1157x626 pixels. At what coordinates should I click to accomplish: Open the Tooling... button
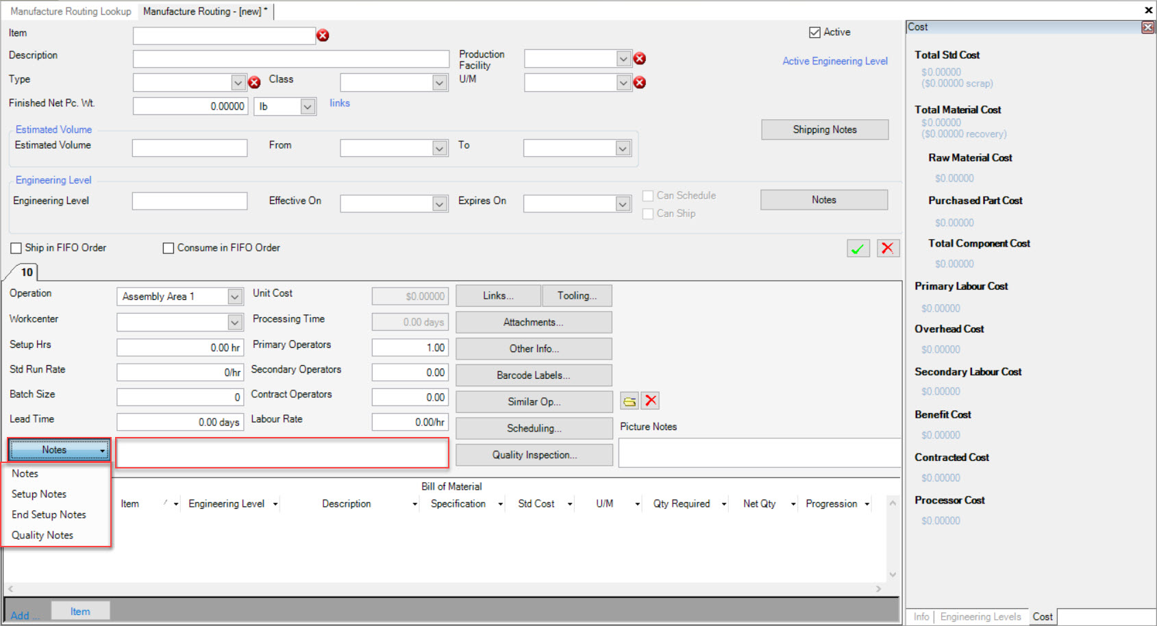577,296
